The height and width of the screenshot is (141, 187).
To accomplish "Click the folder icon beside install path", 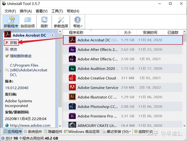I will click(7, 70).
